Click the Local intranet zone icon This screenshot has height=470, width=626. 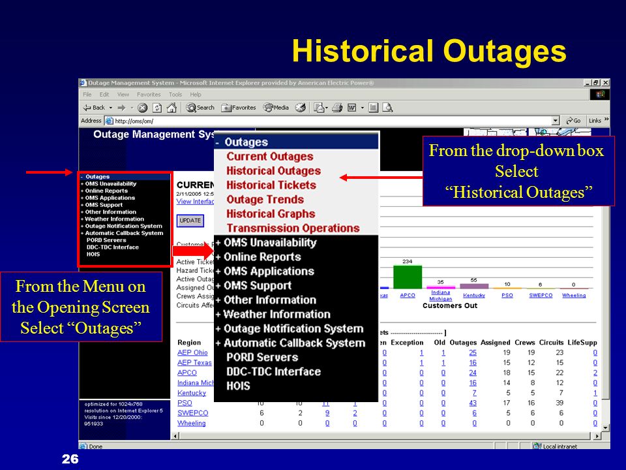click(537, 446)
